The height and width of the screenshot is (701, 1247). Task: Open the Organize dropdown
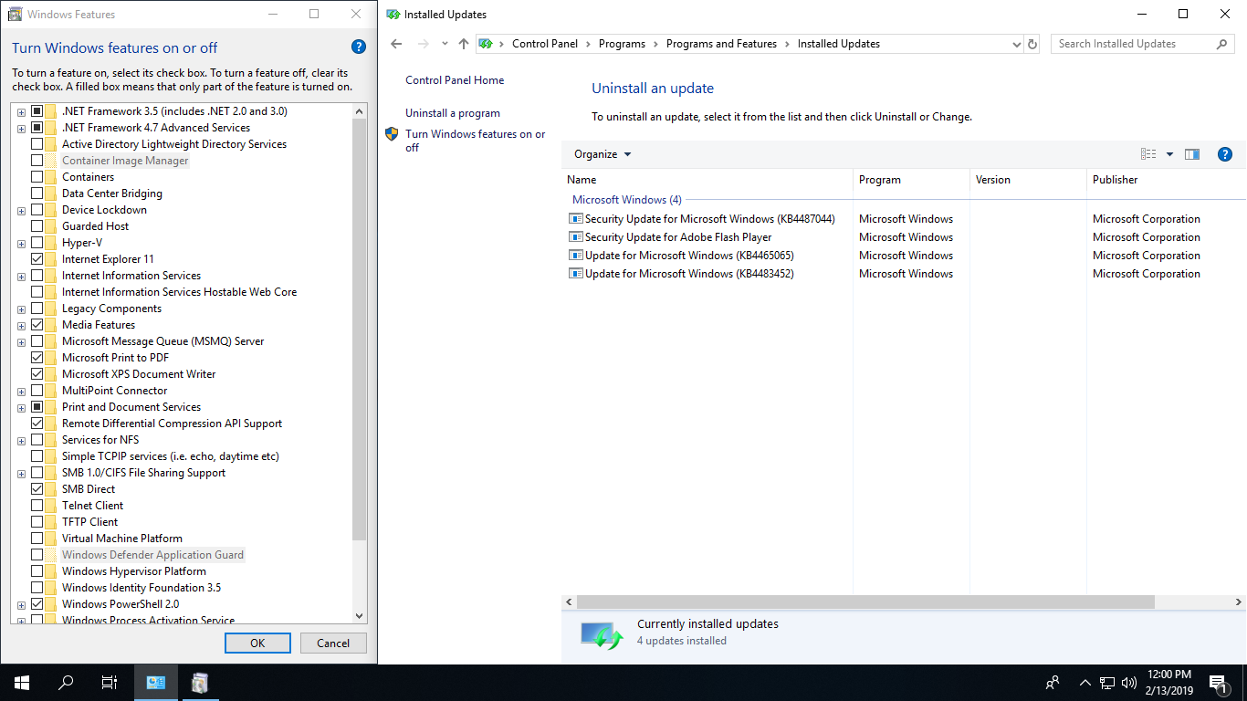[603, 154]
